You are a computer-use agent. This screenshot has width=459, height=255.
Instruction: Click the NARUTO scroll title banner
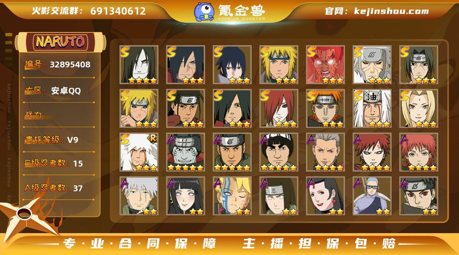tap(60, 42)
